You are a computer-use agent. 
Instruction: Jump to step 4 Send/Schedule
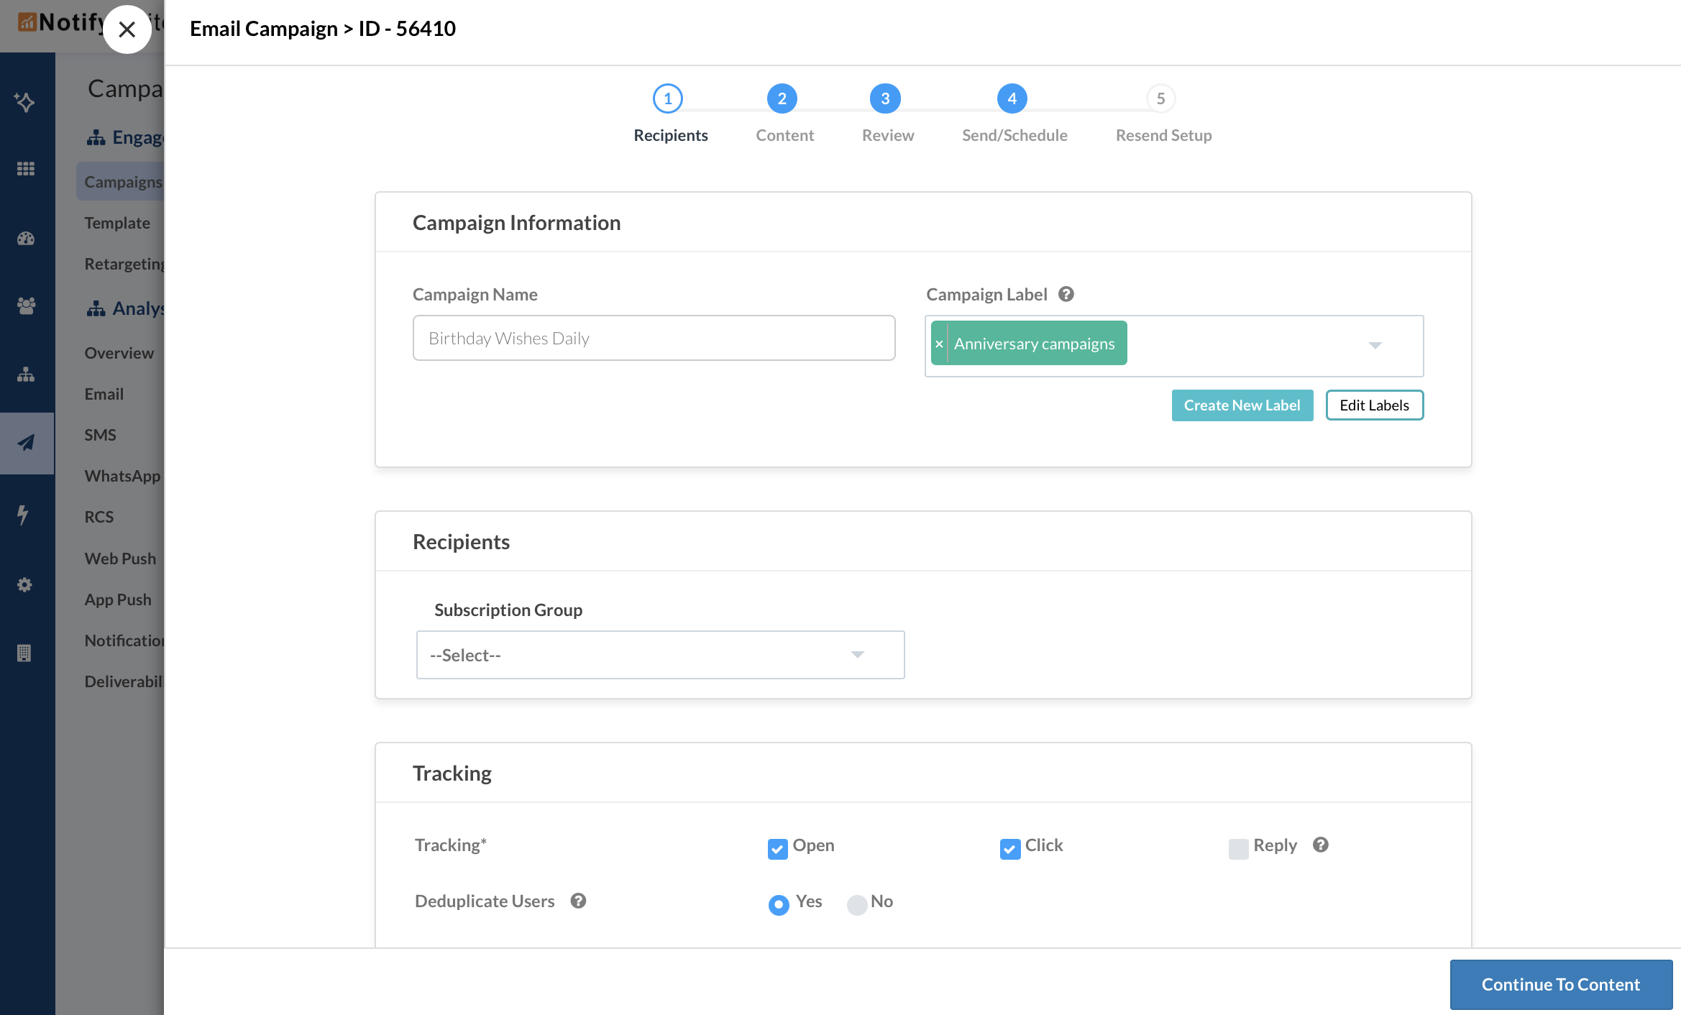pyautogui.click(x=1012, y=98)
